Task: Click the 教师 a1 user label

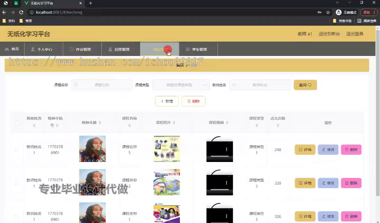Action: (305, 34)
